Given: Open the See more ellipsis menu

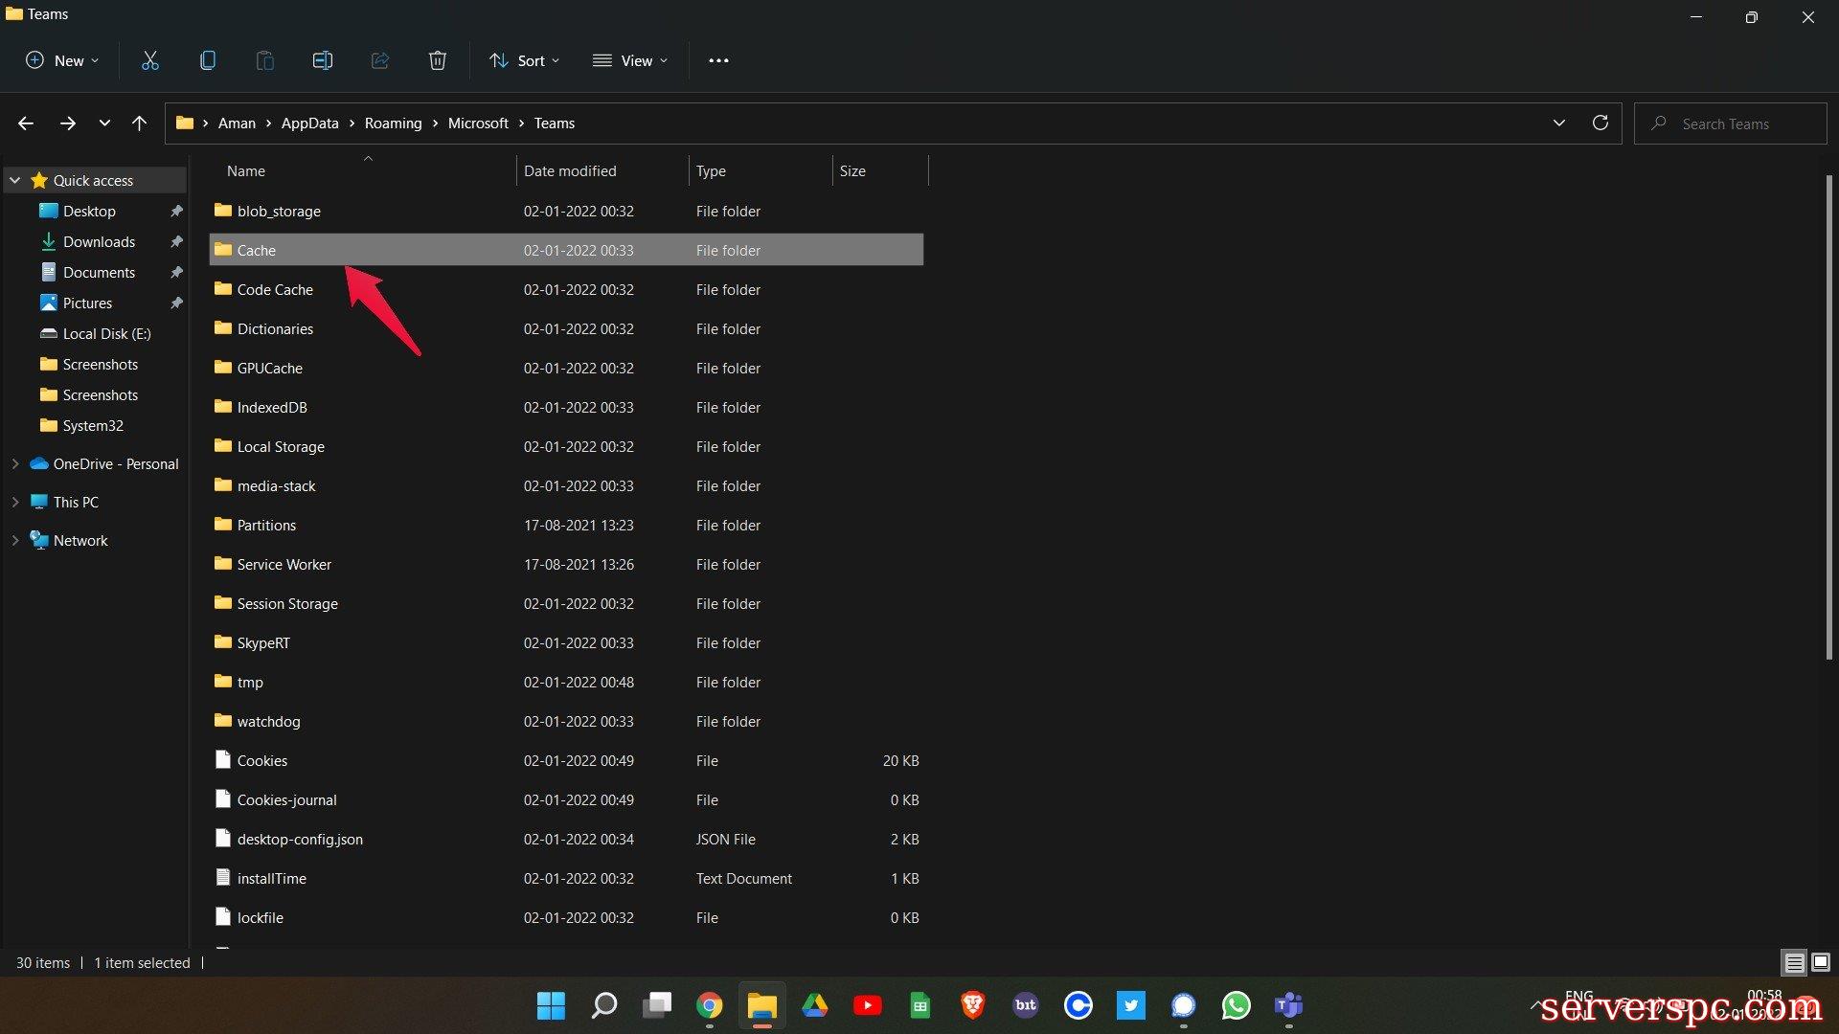Looking at the screenshot, I should point(718,60).
